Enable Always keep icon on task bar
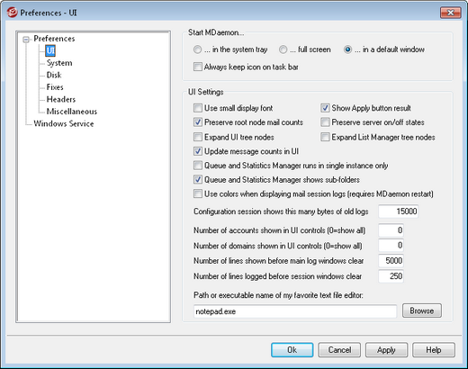Screen dimensions: 468x369 pos(198,67)
